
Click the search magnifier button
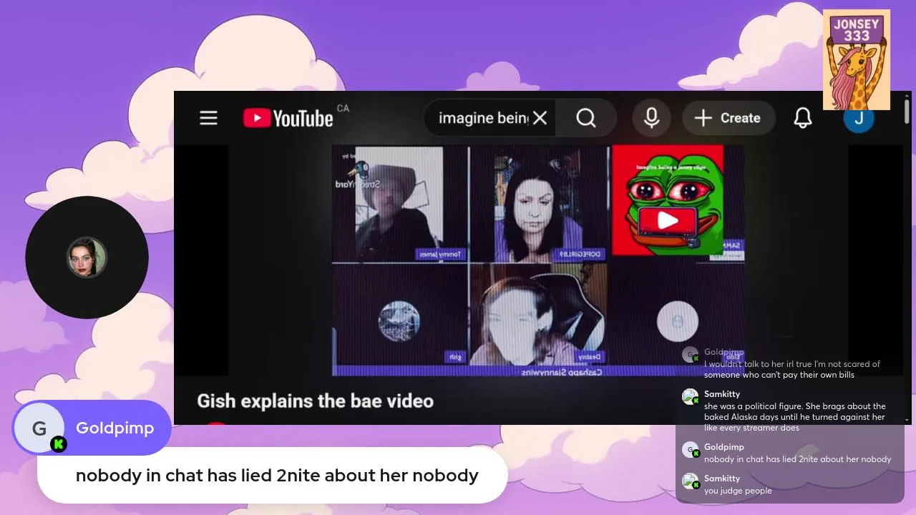586,118
